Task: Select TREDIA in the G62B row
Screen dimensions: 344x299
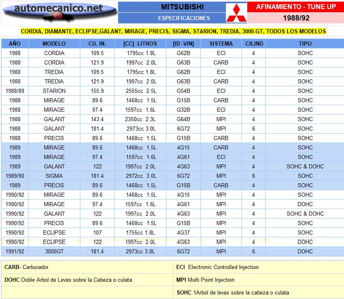Action: (54, 72)
